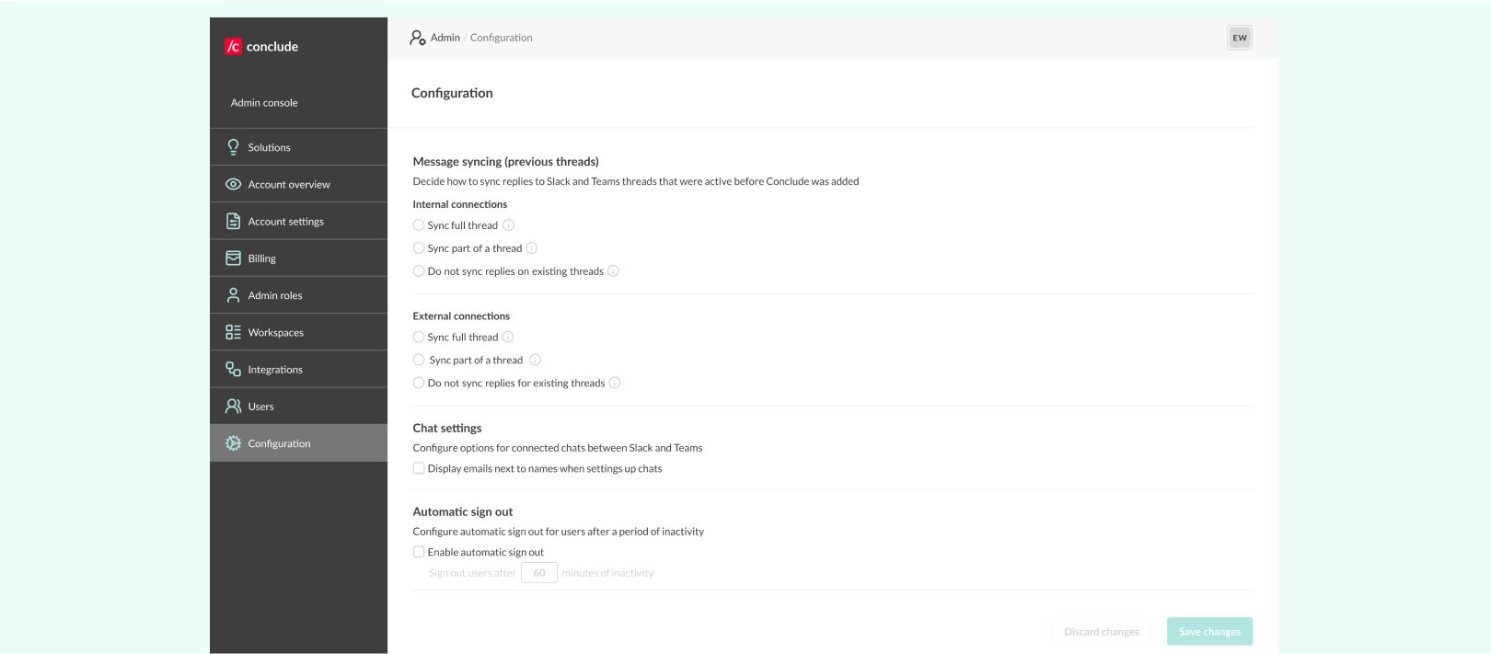Click the Configuration gear icon

click(x=233, y=443)
